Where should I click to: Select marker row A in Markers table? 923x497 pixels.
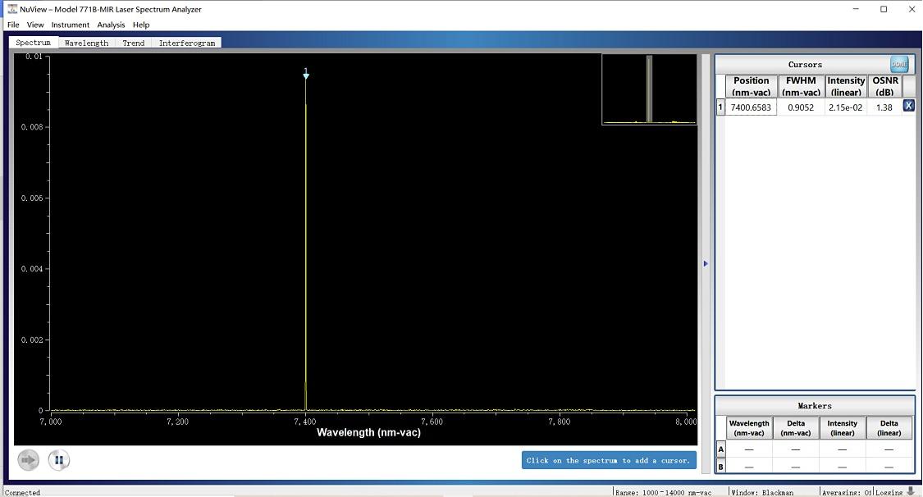click(x=721, y=449)
